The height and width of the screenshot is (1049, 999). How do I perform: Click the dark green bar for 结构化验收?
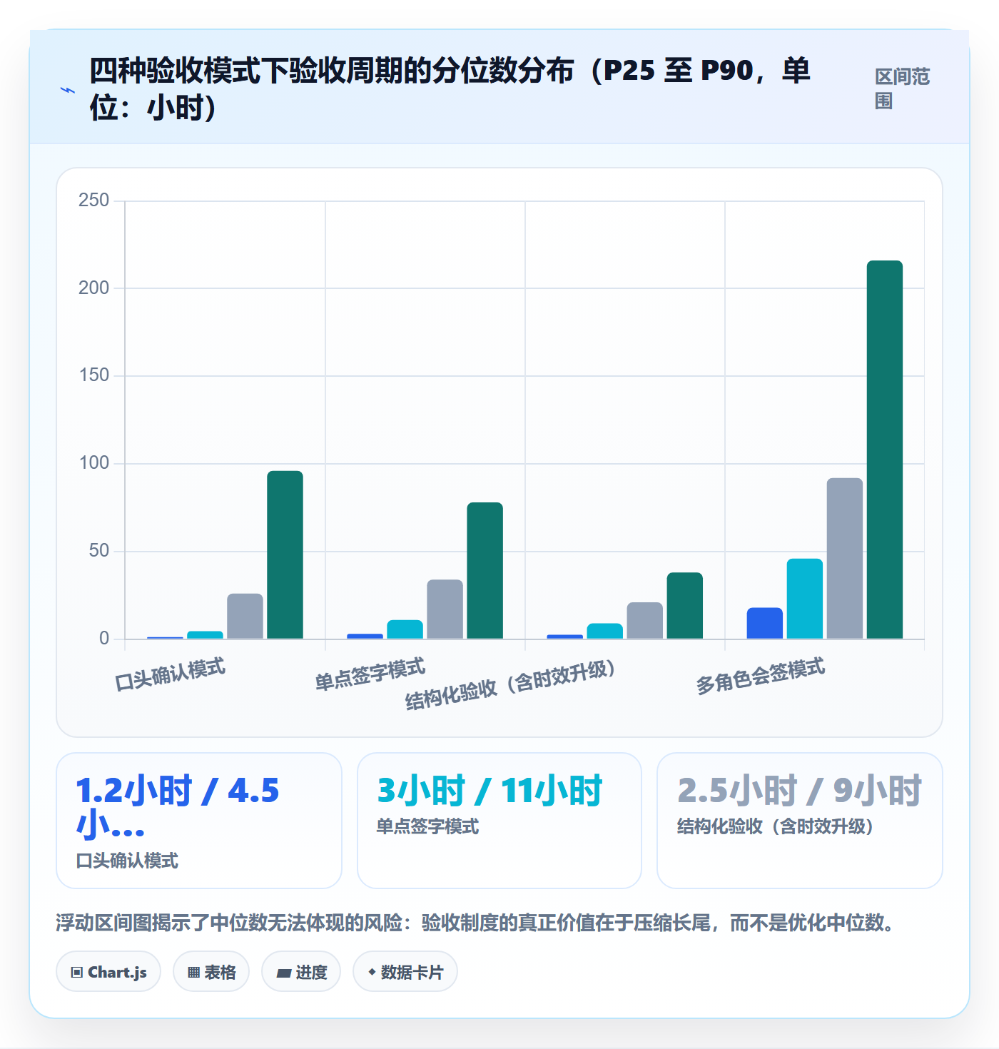685,605
